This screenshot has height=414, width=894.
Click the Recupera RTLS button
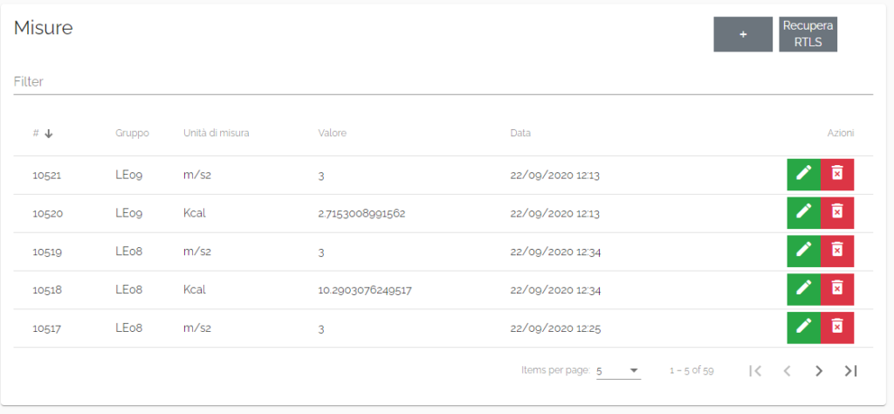(808, 34)
